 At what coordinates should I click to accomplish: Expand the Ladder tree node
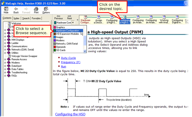5,43
